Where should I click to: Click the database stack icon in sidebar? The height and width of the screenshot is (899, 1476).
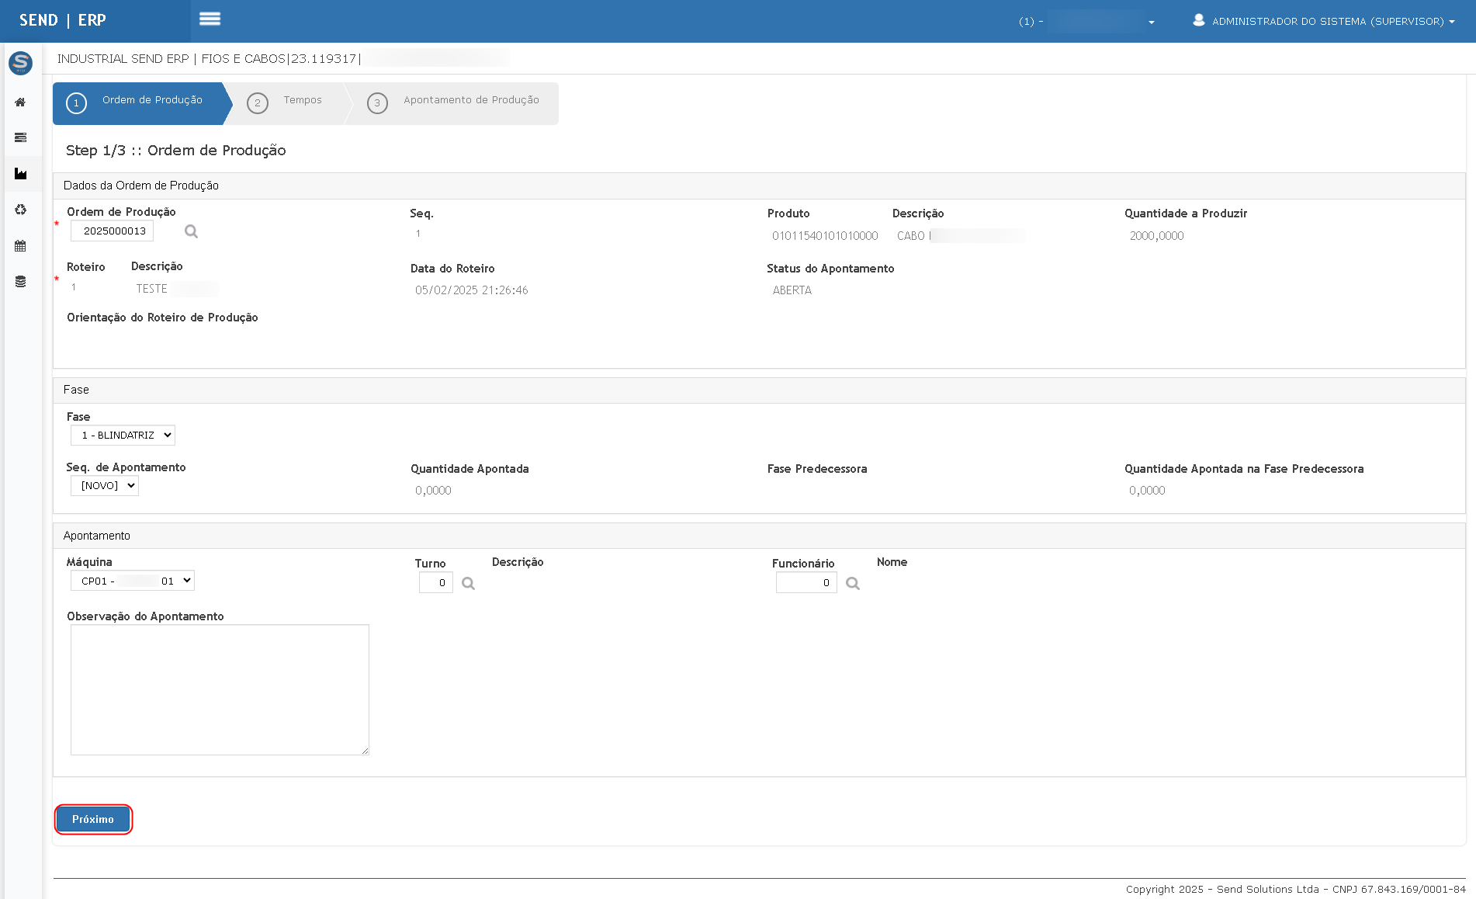(x=20, y=281)
